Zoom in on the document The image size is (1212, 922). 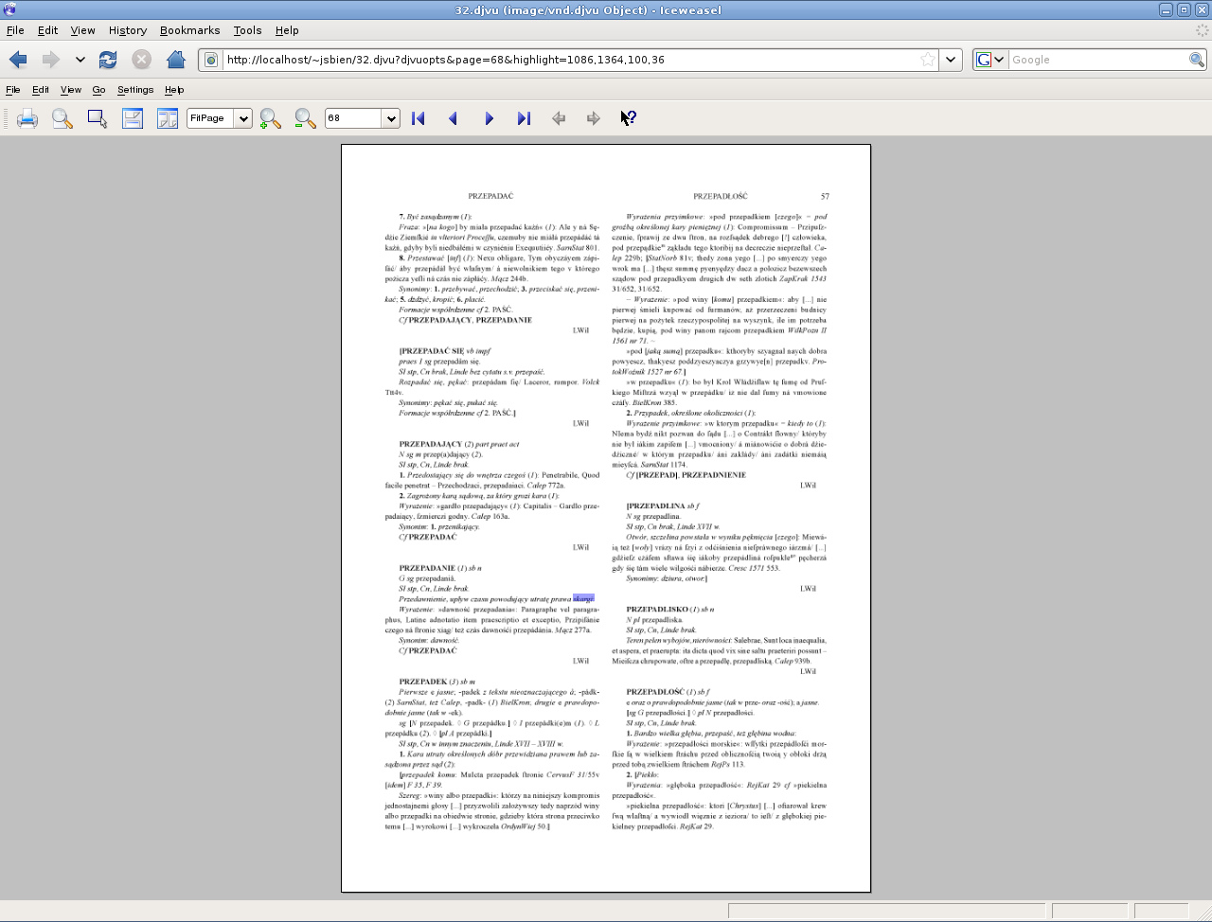click(x=271, y=118)
